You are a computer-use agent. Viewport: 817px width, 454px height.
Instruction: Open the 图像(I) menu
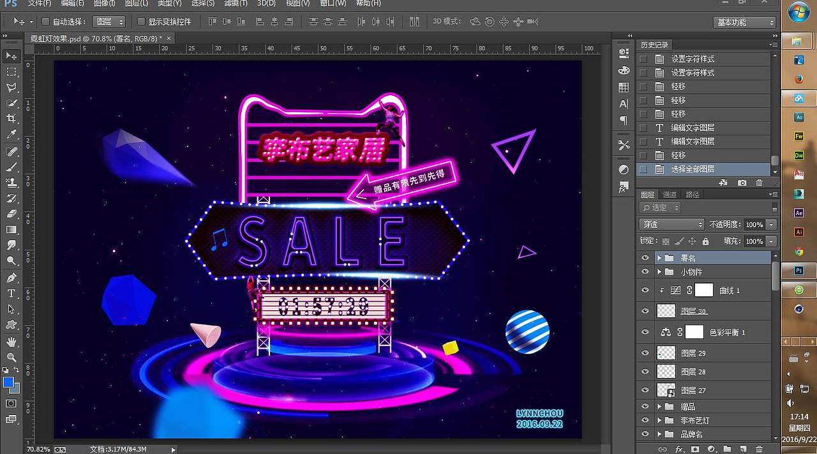pos(105,3)
